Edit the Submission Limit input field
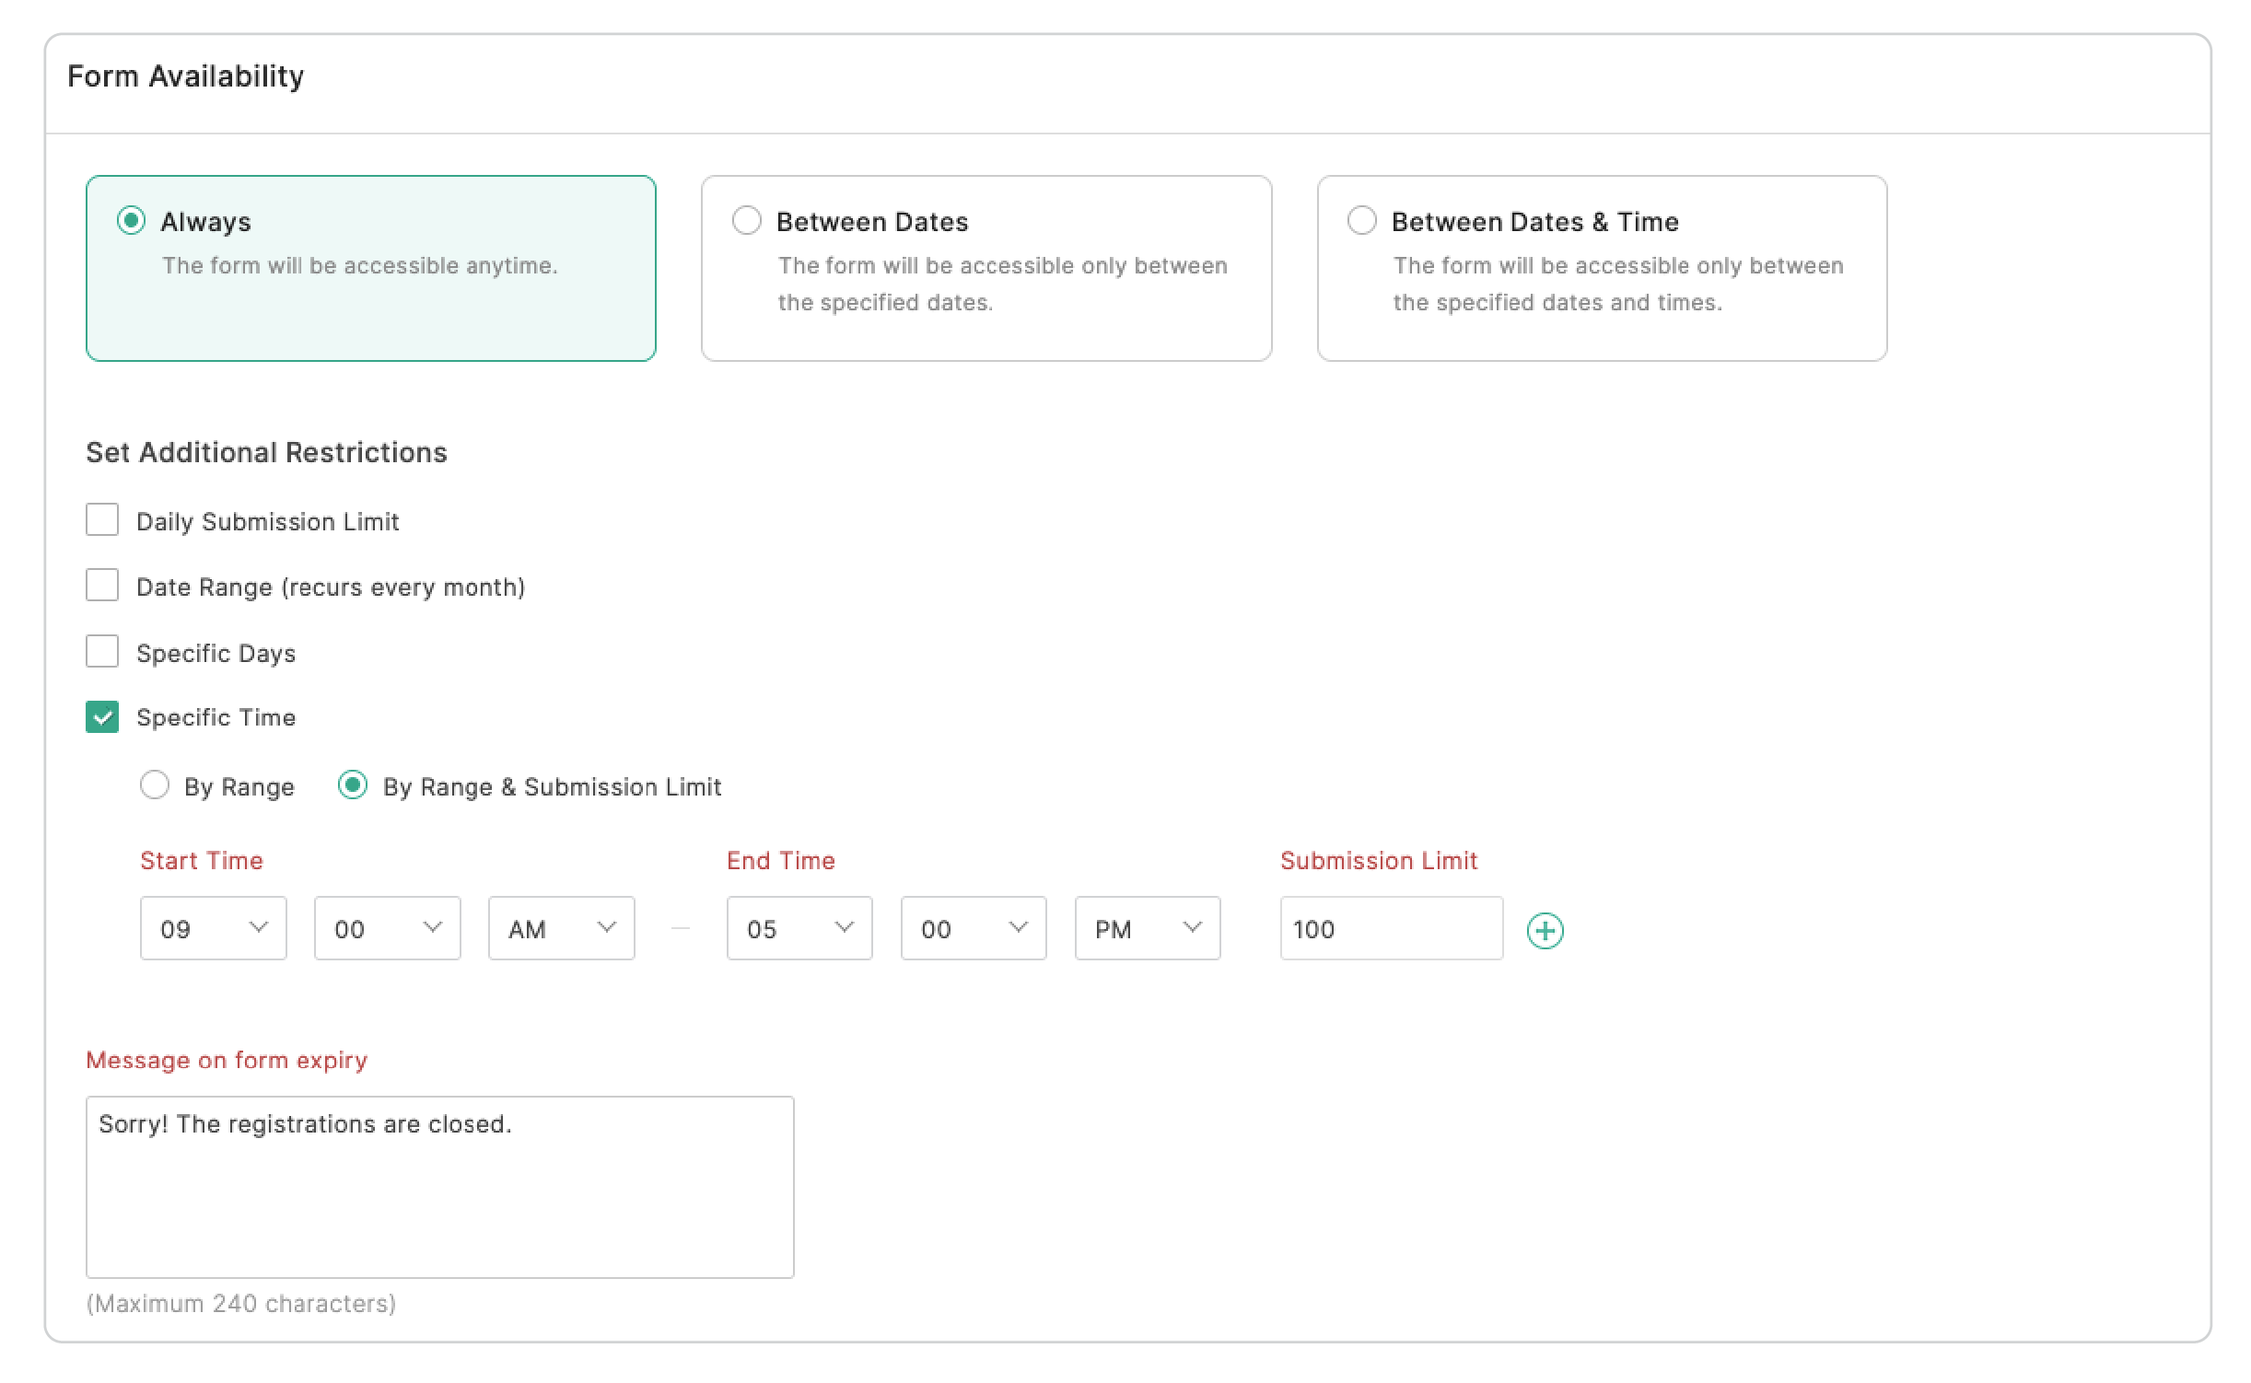Image resolution: width=2251 pixels, height=1383 pixels. (1388, 928)
